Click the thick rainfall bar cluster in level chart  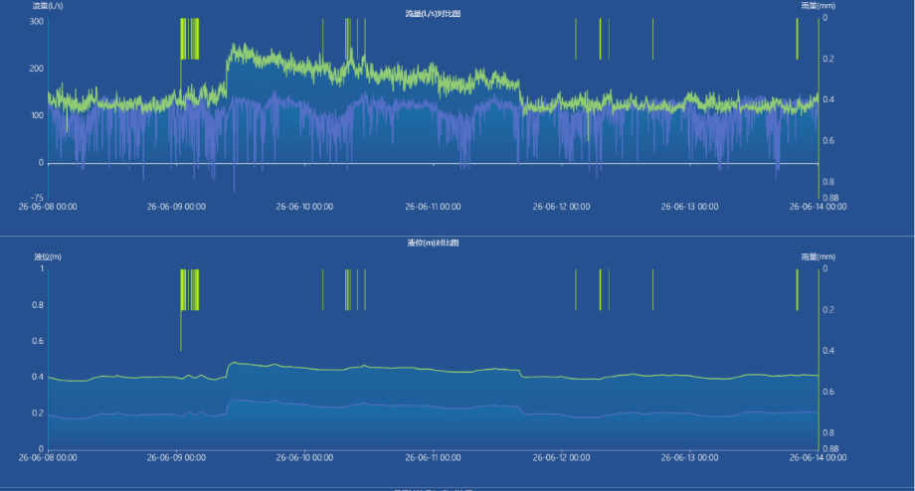tap(190, 290)
